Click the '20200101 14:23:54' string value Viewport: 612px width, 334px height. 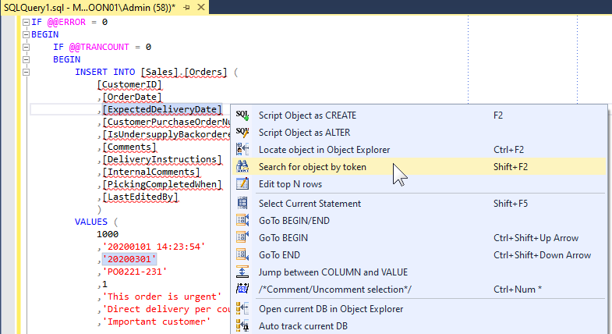(154, 247)
